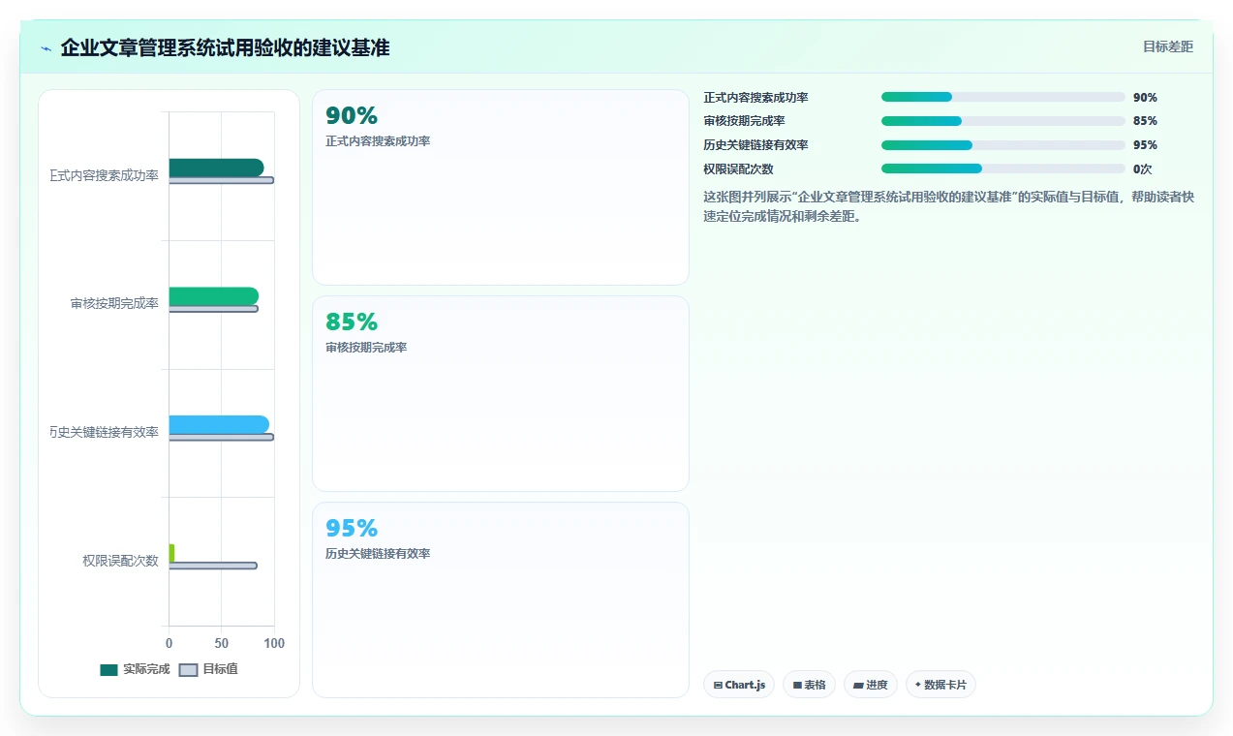Select the Chart.js tag chip
This screenshot has width=1233, height=736.
click(x=739, y=685)
